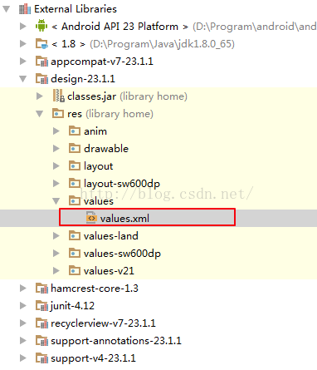Click the values-land folder icon

click(x=75, y=235)
